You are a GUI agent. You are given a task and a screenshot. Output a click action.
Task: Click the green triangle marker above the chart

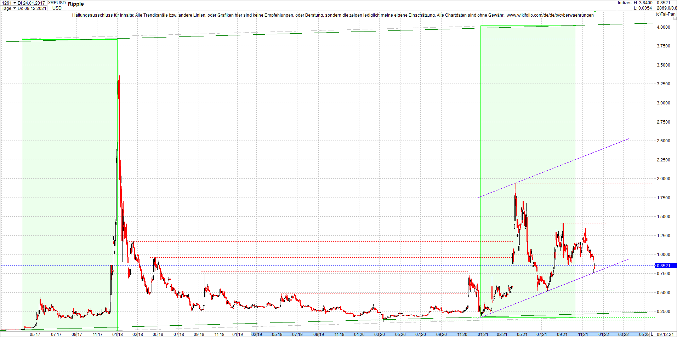pos(595,12)
